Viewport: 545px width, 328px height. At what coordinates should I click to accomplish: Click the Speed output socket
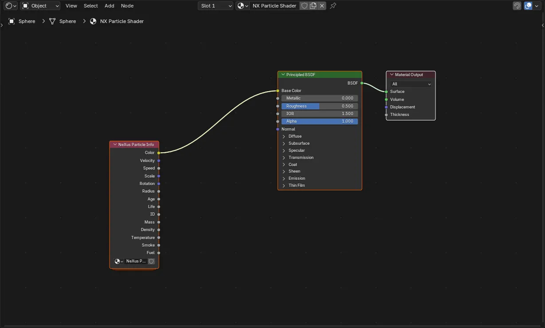pos(159,168)
